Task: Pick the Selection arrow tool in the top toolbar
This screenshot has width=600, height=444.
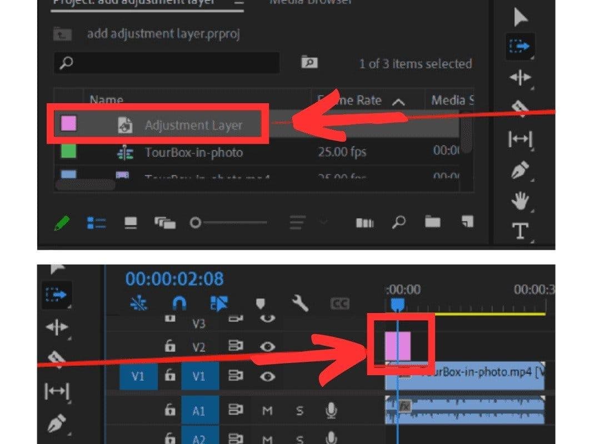Action: tap(520, 18)
